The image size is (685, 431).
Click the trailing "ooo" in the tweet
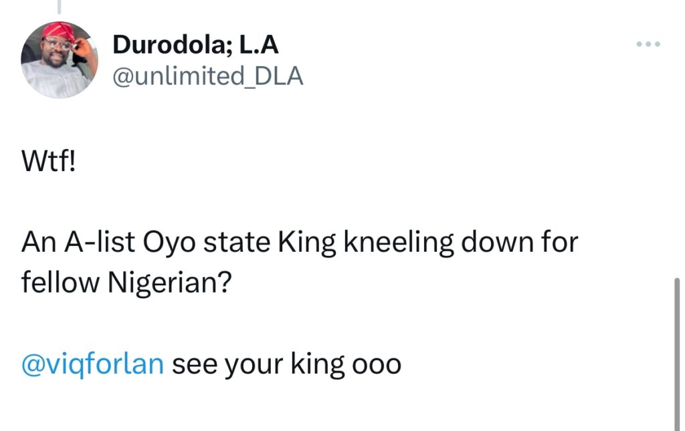point(379,365)
